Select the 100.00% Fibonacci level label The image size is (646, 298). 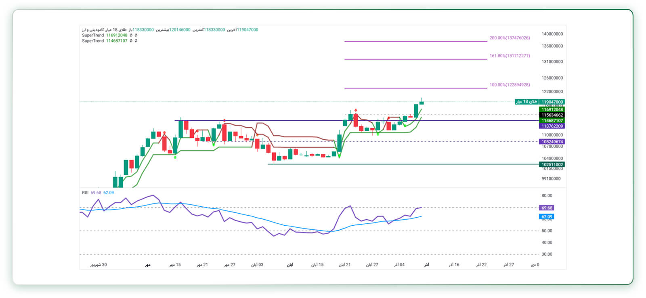(x=510, y=85)
